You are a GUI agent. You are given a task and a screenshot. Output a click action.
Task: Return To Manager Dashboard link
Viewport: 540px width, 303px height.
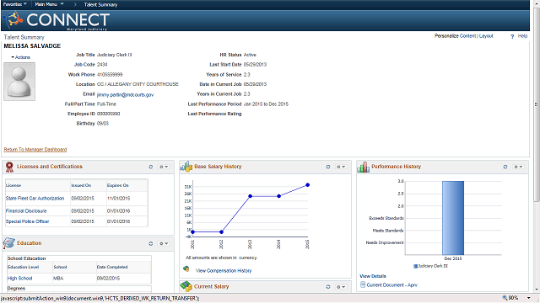click(35, 150)
